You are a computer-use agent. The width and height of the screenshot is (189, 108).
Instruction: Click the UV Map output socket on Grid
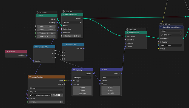(x=57, y=23)
